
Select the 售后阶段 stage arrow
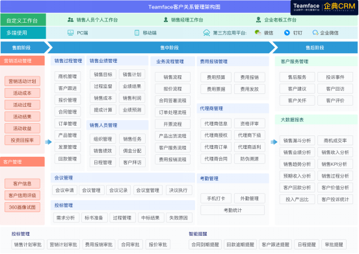tap(315, 48)
